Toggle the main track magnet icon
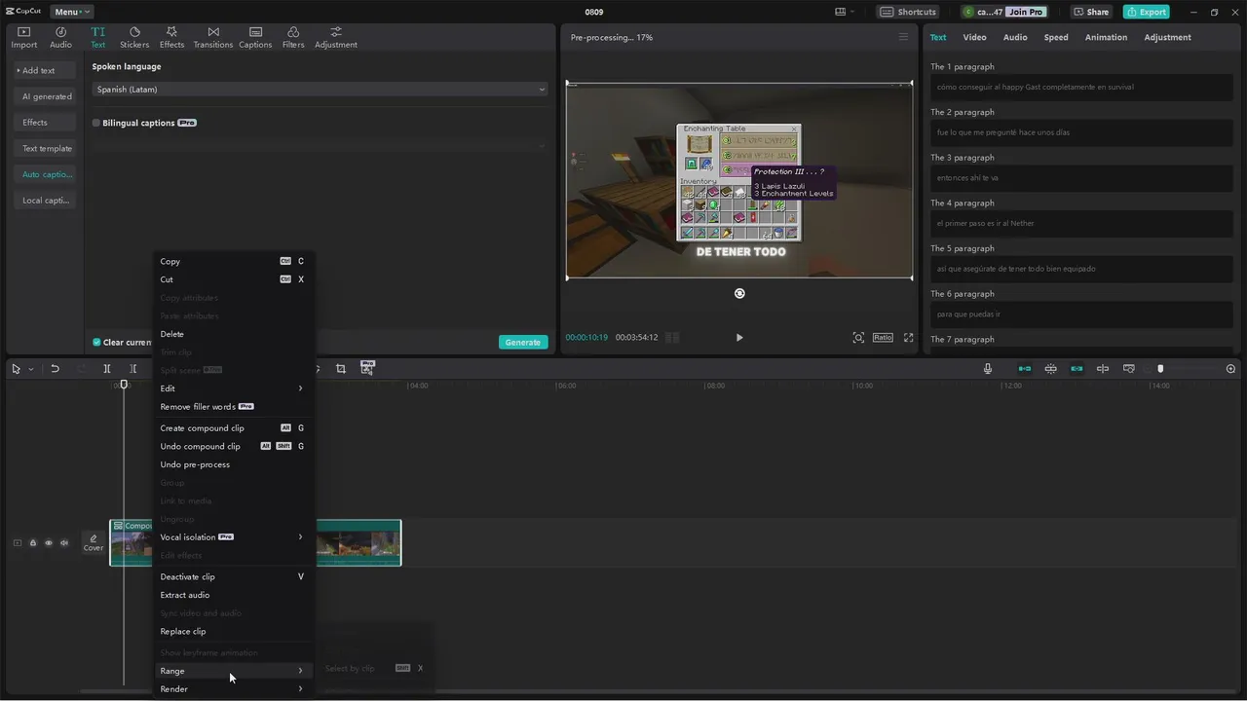The image size is (1247, 701). (x=1025, y=369)
